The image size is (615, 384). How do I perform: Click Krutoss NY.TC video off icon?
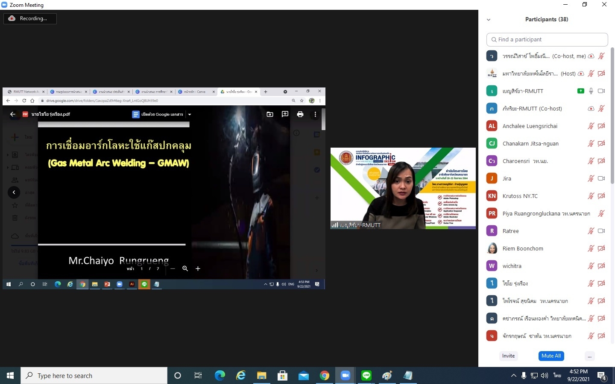(x=601, y=196)
